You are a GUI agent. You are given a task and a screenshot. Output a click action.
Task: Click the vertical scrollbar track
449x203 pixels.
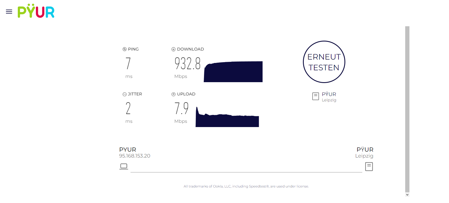[407, 107]
